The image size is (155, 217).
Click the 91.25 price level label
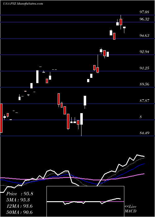click(x=144, y=68)
